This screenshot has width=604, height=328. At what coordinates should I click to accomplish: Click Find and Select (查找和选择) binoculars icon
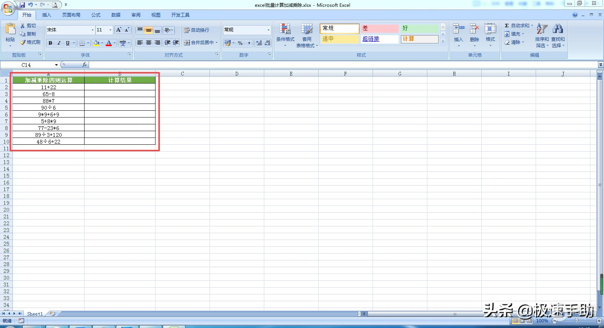[558, 29]
